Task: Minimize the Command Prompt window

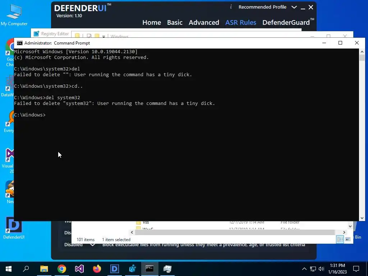Action: click(x=324, y=43)
